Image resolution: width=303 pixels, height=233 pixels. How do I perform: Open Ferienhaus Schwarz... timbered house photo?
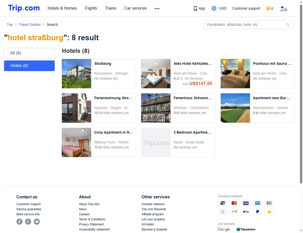156,108
